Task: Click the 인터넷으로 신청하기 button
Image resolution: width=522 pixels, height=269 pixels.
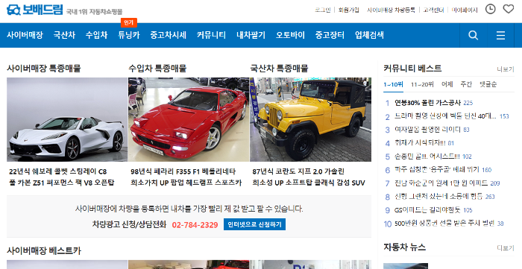Action: [254, 224]
